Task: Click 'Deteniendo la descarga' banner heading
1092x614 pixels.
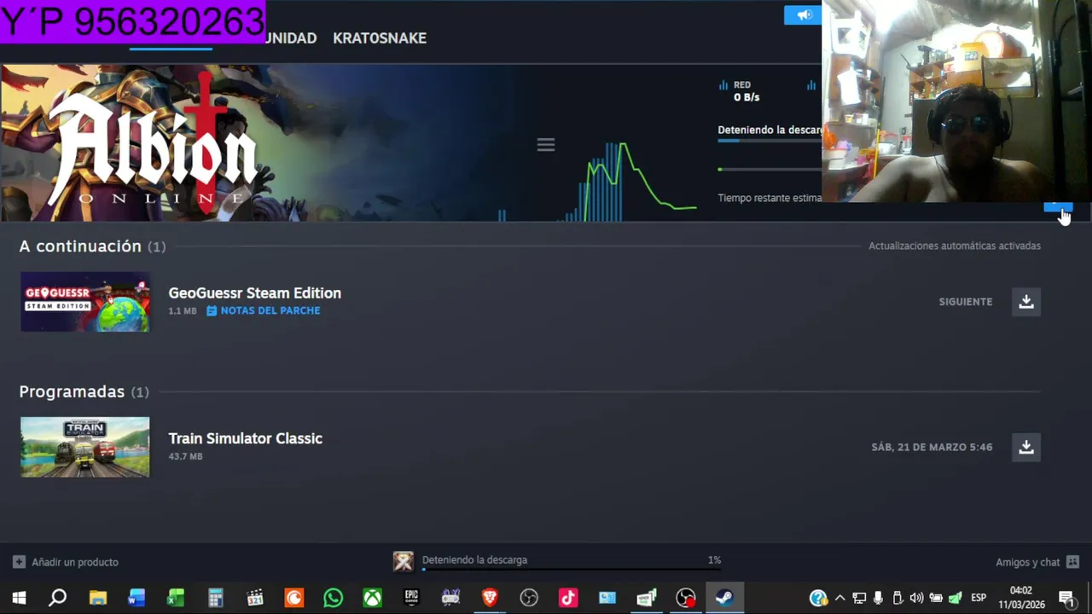Action: coord(770,130)
